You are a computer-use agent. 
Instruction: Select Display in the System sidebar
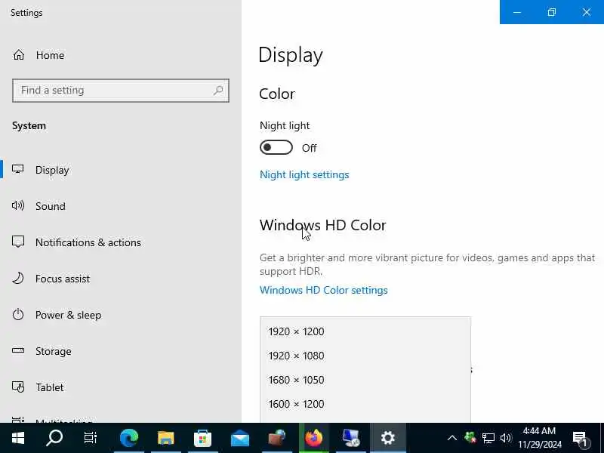pos(52,170)
